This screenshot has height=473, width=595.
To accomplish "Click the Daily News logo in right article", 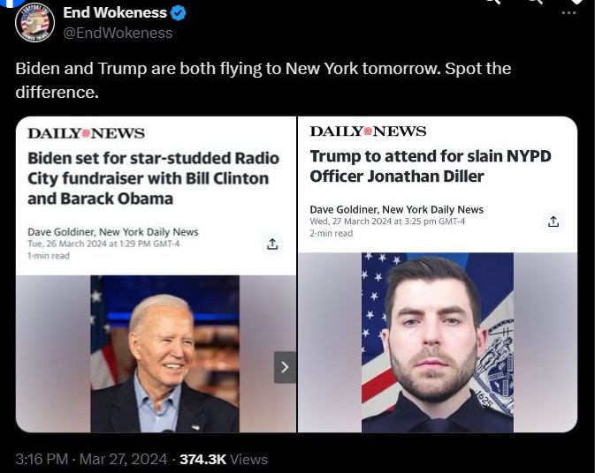I will (x=368, y=131).
